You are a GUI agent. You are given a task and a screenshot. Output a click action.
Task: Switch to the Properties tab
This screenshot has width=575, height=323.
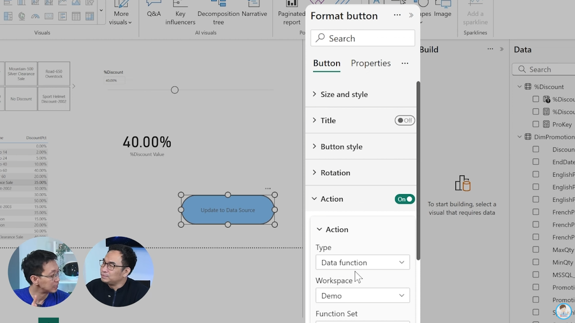click(370, 63)
